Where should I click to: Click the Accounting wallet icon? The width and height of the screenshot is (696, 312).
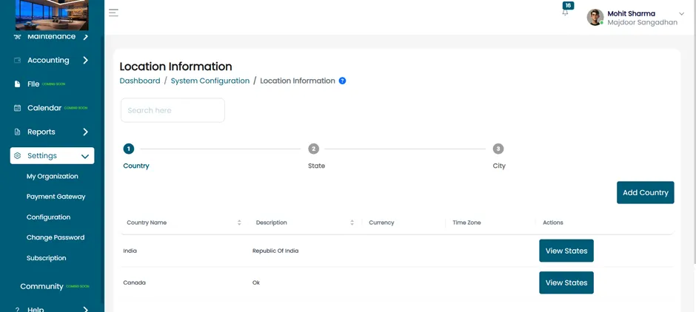(17, 61)
